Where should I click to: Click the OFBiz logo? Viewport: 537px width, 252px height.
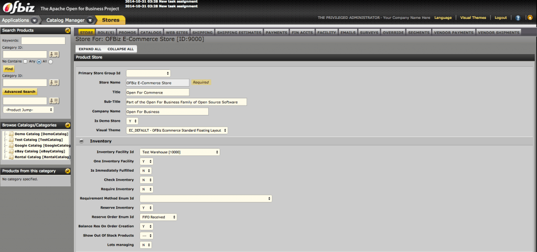tap(18, 7)
